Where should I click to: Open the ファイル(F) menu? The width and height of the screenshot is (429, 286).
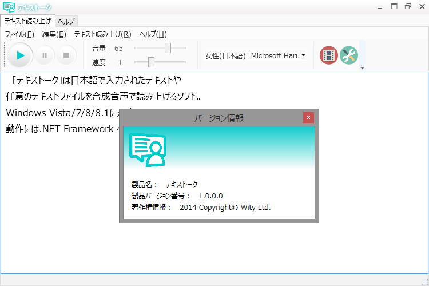(19, 34)
